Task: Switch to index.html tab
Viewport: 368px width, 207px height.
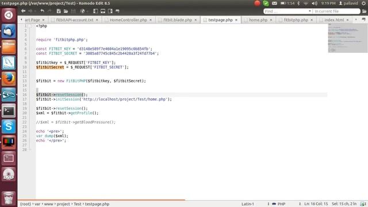Action: click(x=334, y=20)
